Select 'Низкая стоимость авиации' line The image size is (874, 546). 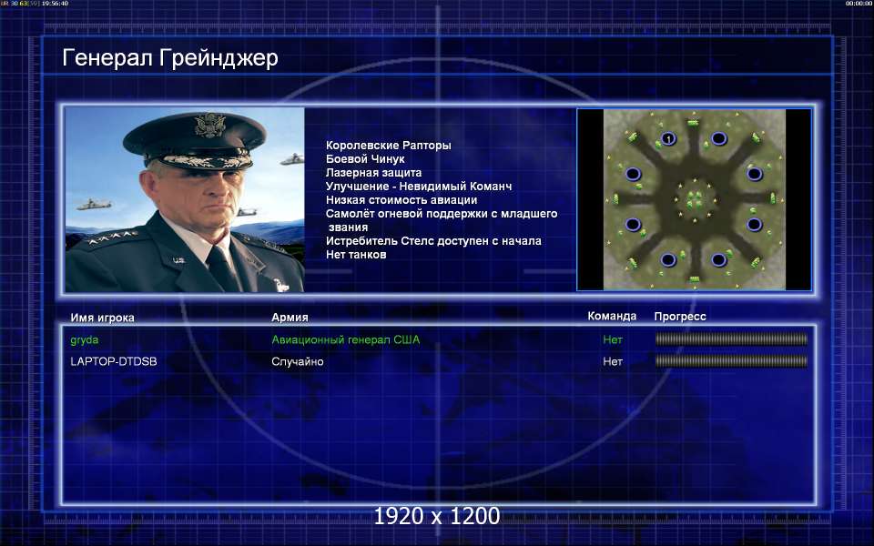(401, 200)
